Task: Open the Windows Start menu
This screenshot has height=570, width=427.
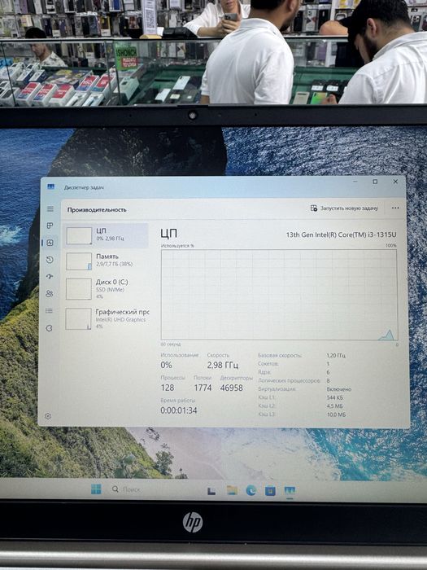Action: coord(96,489)
